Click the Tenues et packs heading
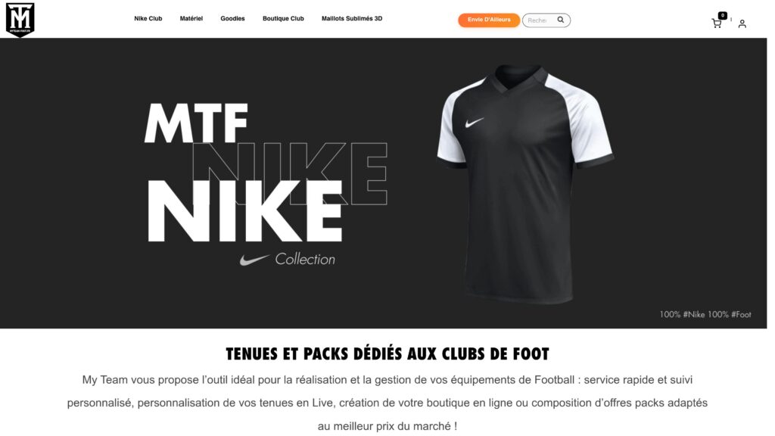Viewport: 775px width, 436px height. (387, 354)
